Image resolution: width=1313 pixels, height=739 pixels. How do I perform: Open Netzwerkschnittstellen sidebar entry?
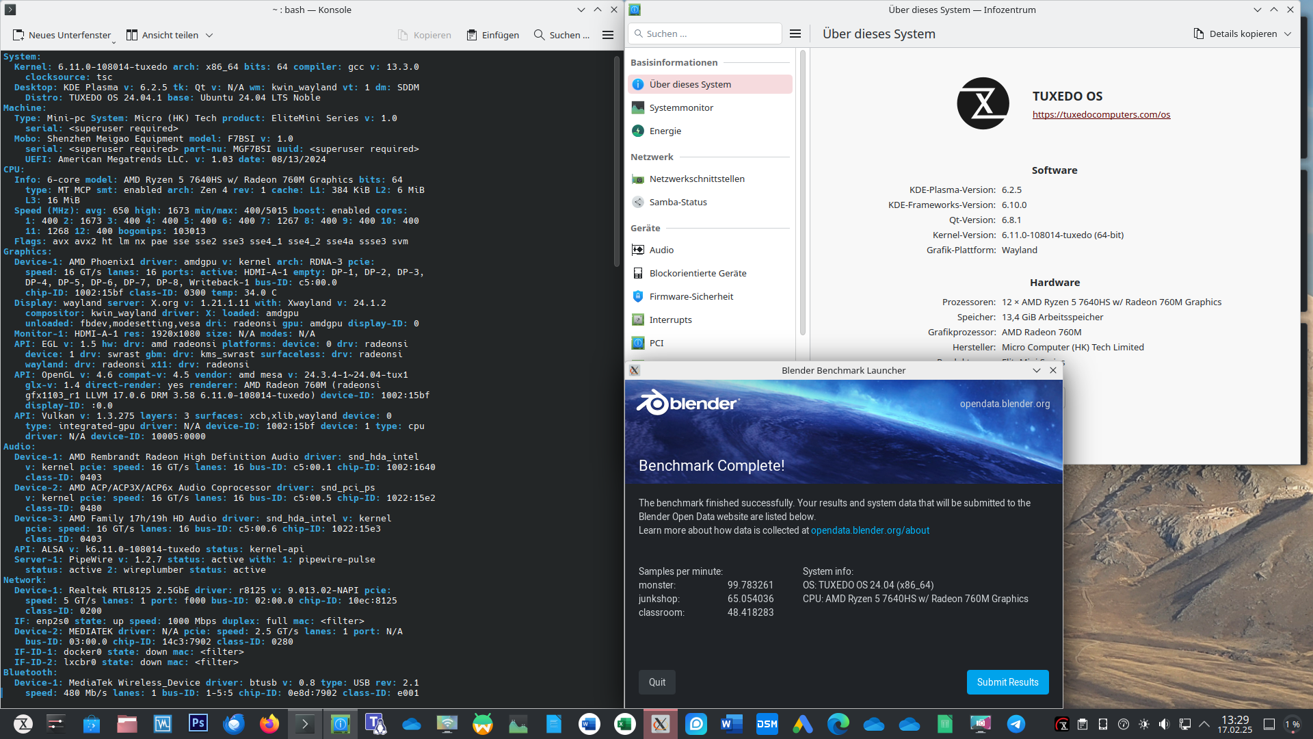click(696, 179)
